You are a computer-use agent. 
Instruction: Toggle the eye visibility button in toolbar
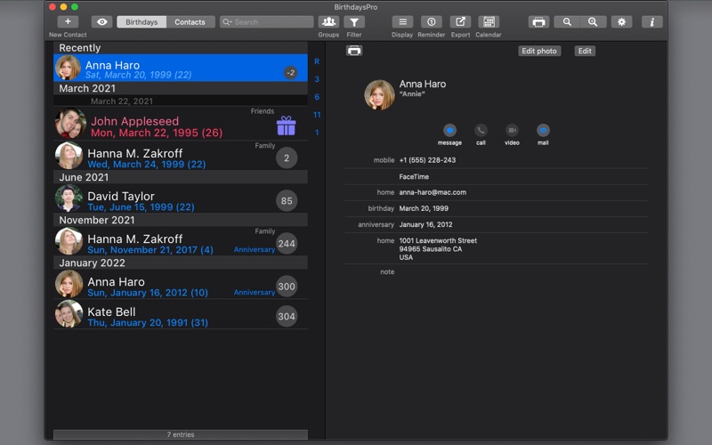(x=101, y=21)
